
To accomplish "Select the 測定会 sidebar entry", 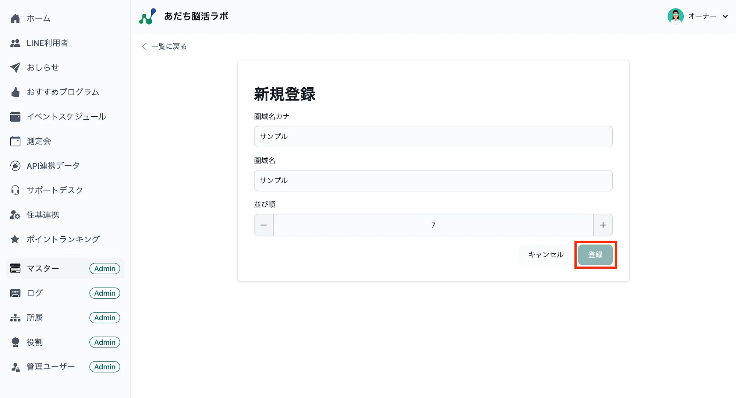I will pos(38,141).
